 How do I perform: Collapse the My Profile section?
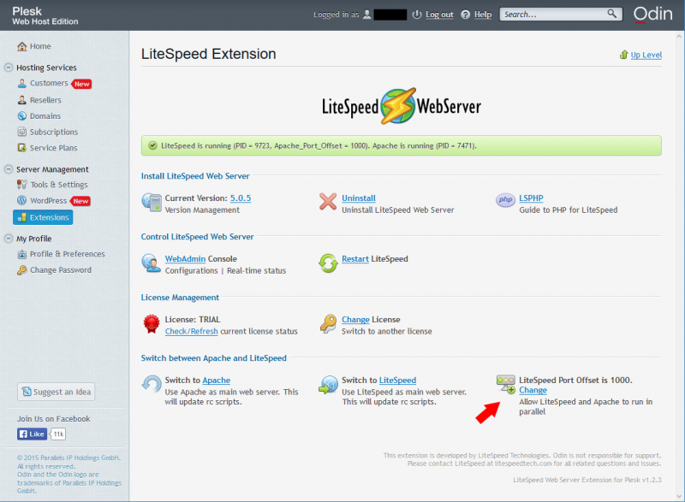point(9,239)
